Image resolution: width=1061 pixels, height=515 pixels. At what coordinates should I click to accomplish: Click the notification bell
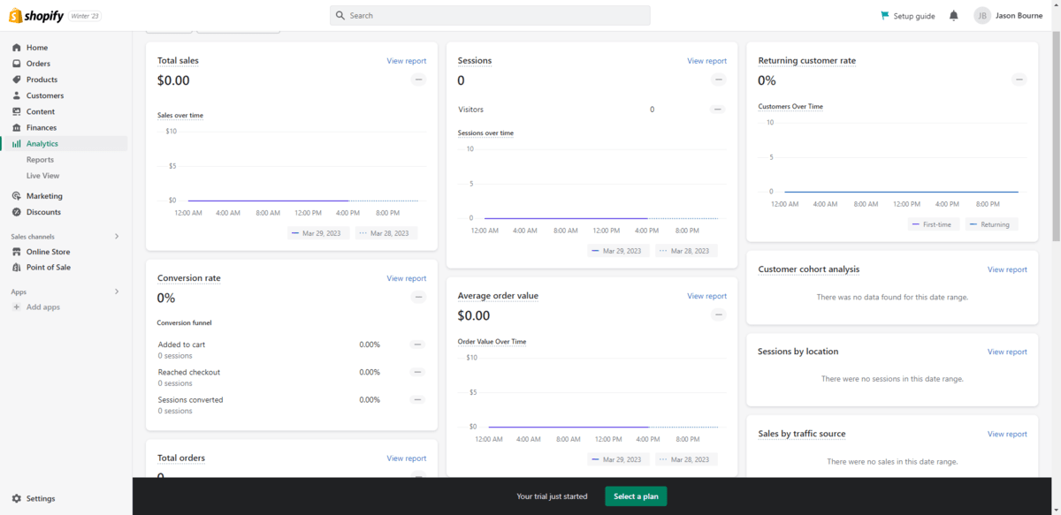[x=953, y=15]
